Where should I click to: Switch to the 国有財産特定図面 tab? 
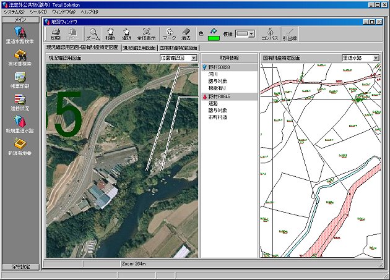click(x=178, y=48)
